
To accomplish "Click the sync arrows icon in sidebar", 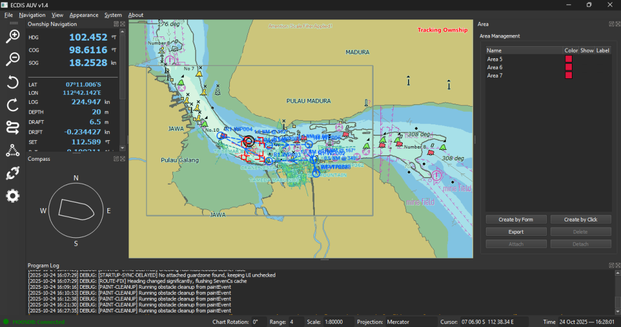I will (x=13, y=174).
